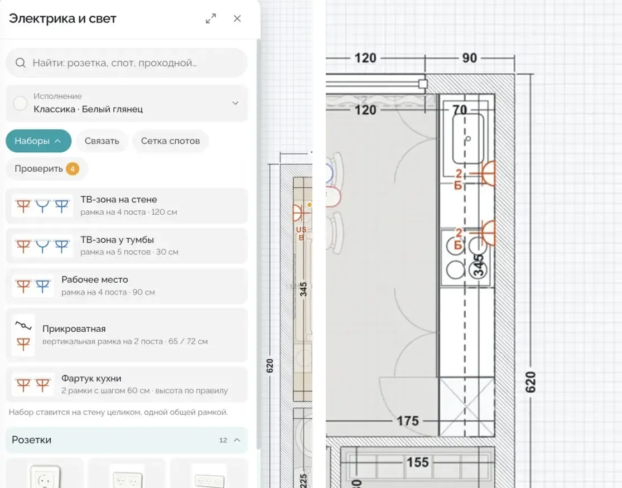This screenshot has width=622, height=488.
Task: Focus the Найти: розетка, спот search field
Action: point(127,62)
